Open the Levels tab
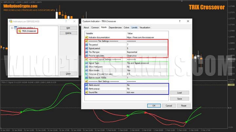 (134, 28)
